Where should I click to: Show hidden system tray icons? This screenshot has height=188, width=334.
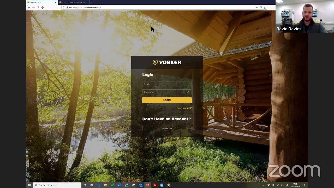pos(264,185)
